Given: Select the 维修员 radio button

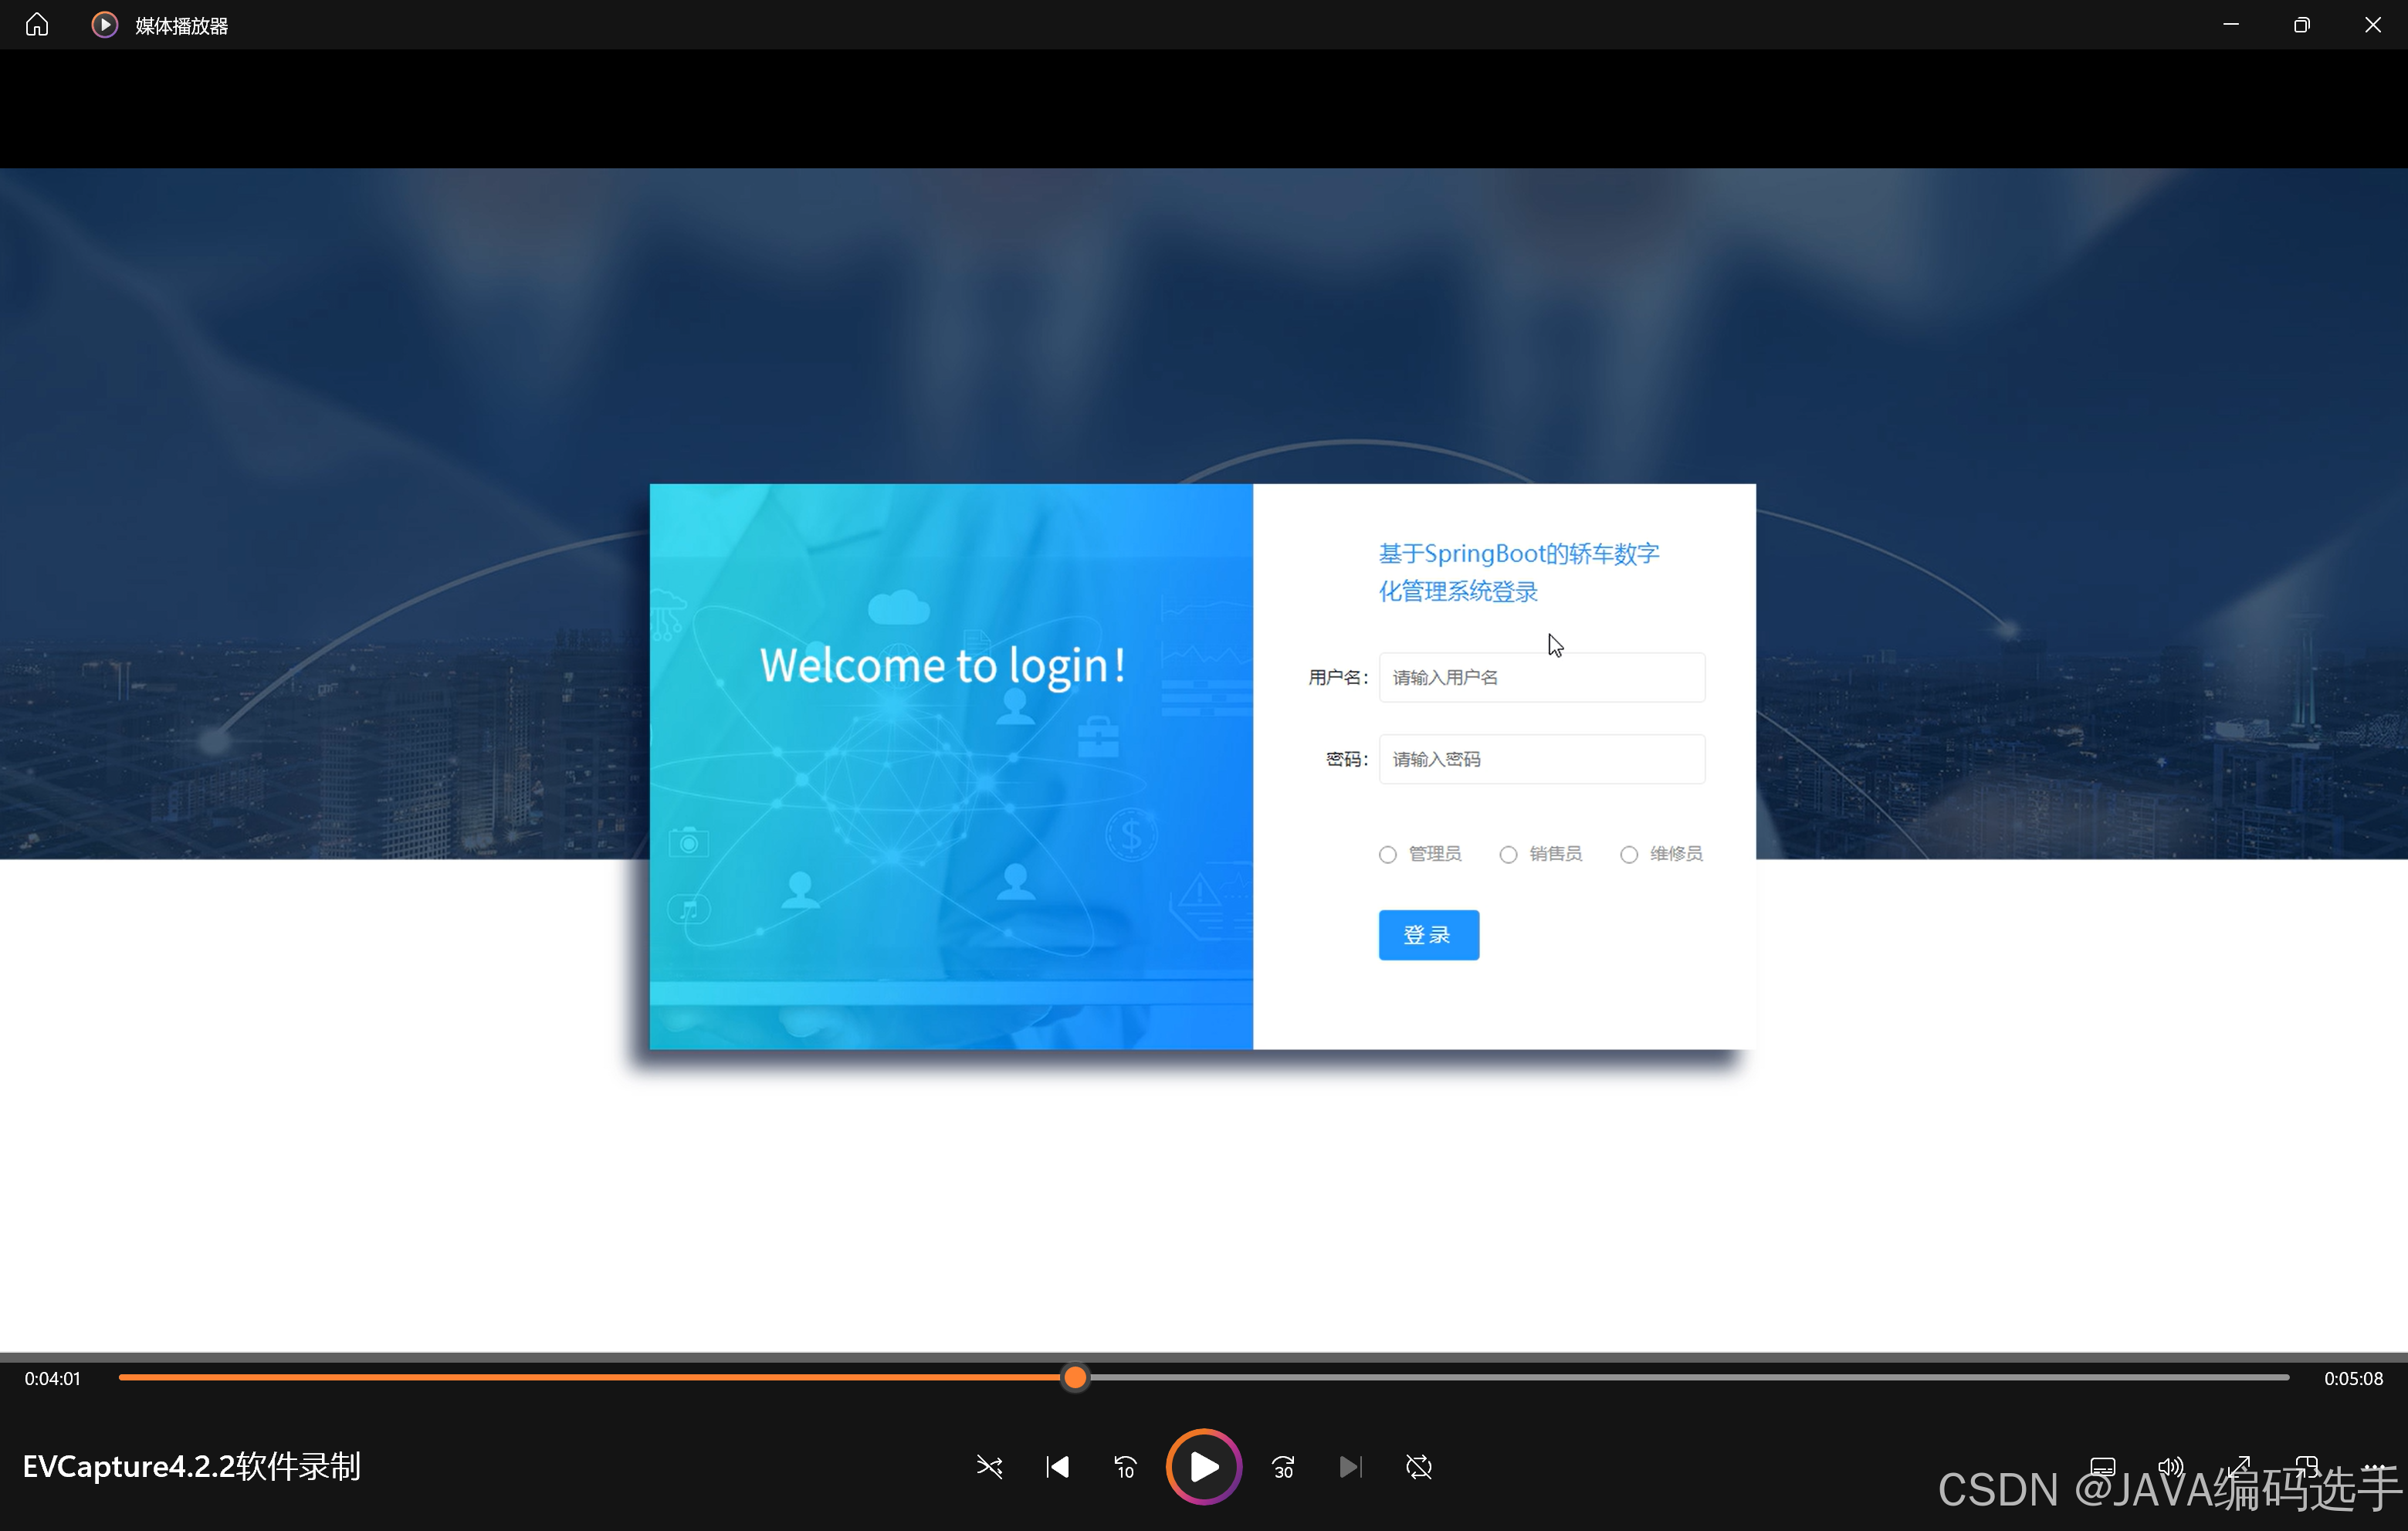Looking at the screenshot, I should (1629, 854).
